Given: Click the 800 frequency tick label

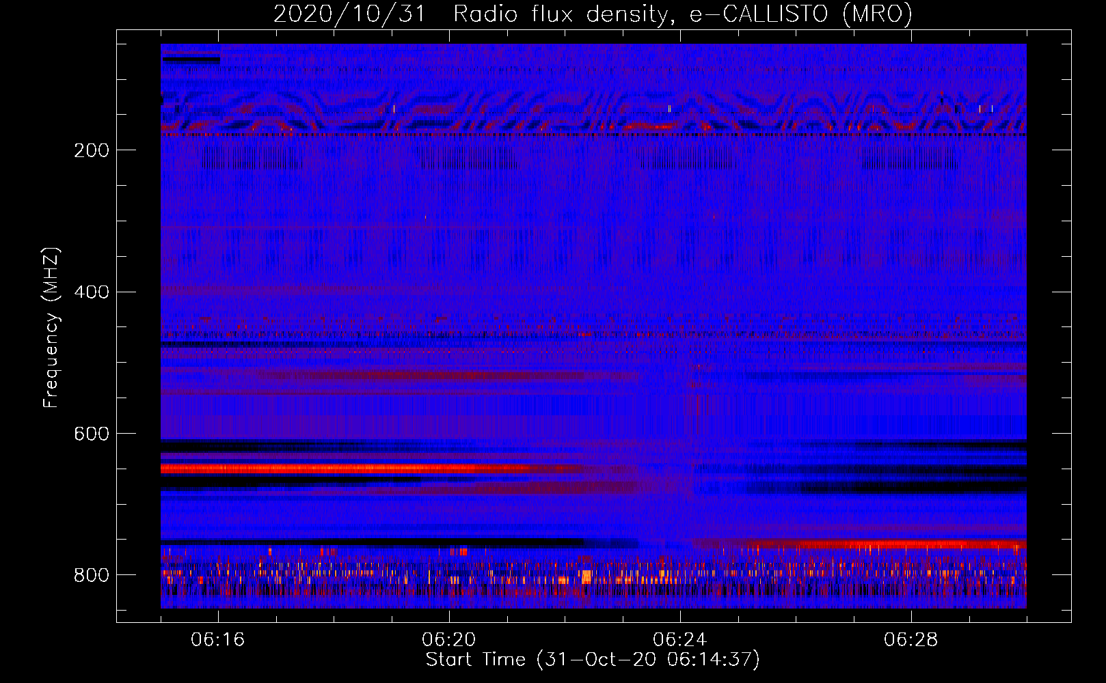Looking at the screenshot, I should [92, 576].
